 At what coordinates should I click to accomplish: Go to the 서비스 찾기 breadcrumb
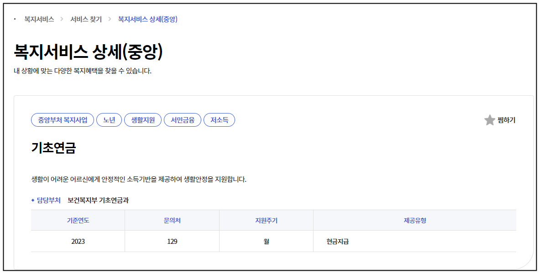pyautogui.click(x=86, y=19)
